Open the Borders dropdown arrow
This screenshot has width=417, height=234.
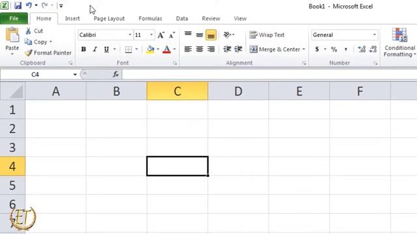click(136, 49)
